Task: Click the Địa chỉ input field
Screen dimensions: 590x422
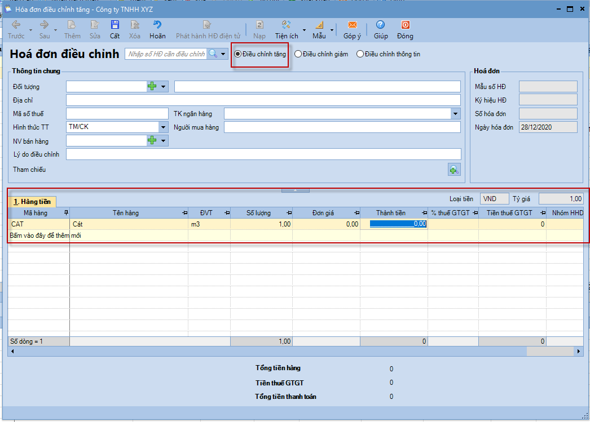Action: (263, 100)
